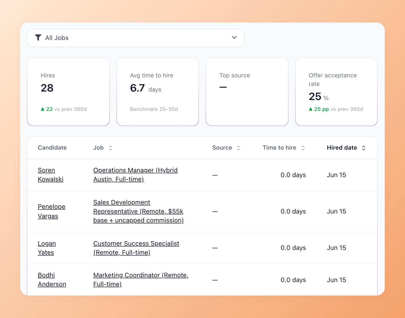Click the green up arrow beside 22
Viewport: 405px width, 318px height.
click(x=43, y=109)
